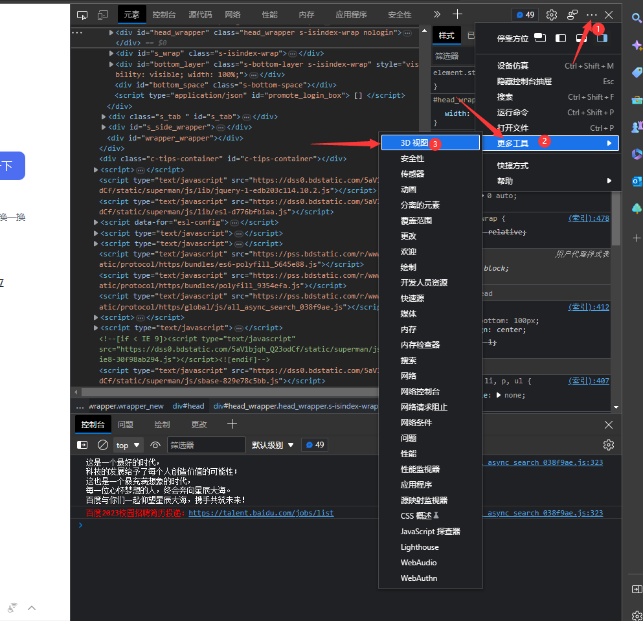Expand the s_wrap div node
Image resolution: width=643 pixels, height=621 pixels.
tap(111, 53)
